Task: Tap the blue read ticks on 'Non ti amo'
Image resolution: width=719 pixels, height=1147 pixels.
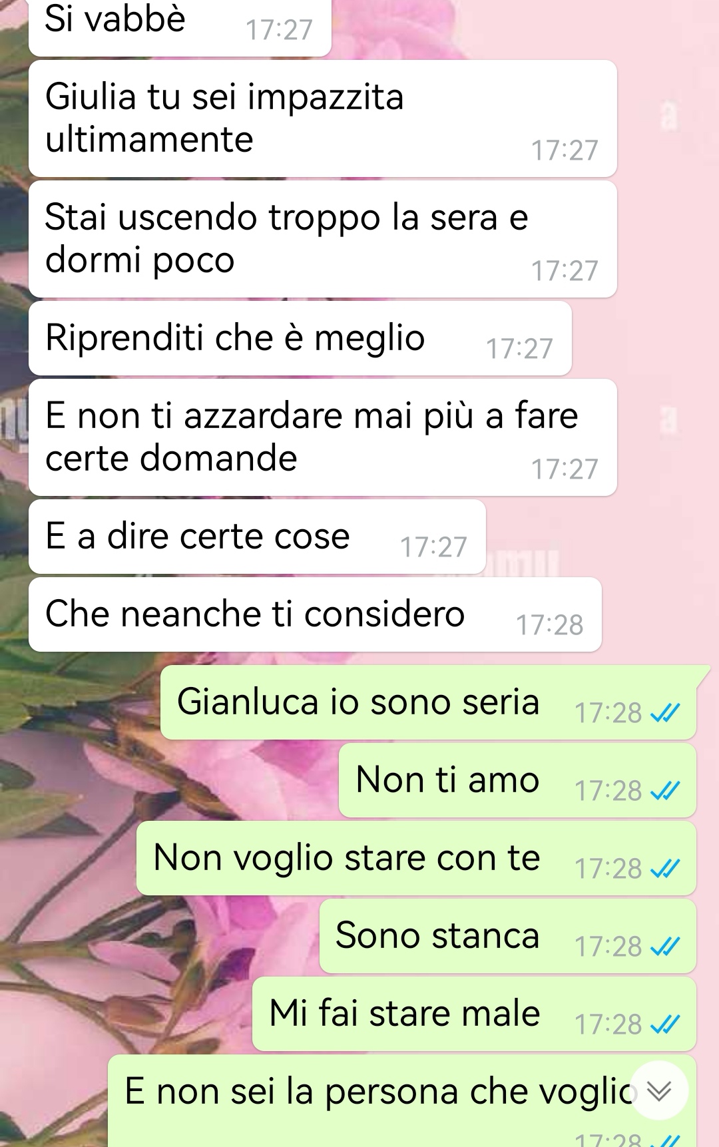Action: (x=665, y=792)
